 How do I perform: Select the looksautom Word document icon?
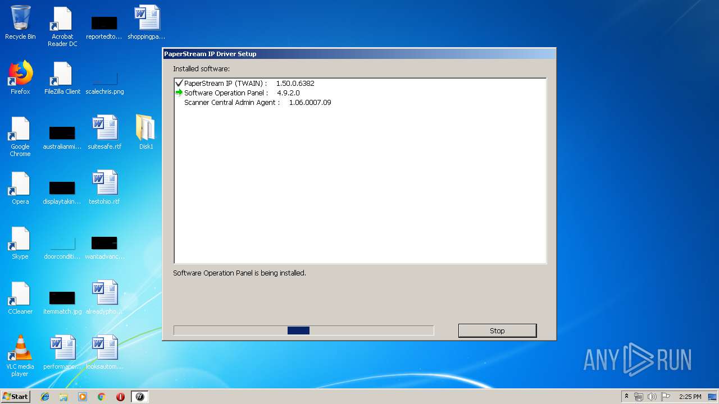point(104,352)
